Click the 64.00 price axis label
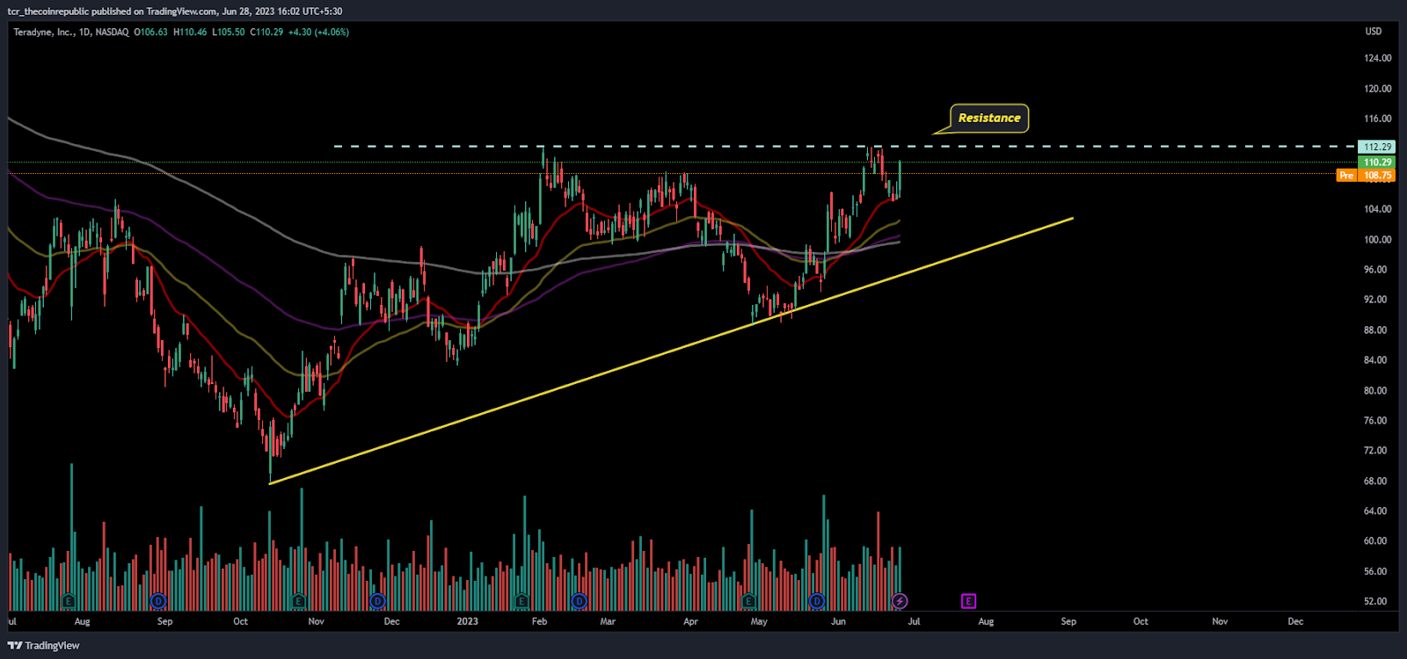The height and width of the screenshot is (659, 1407). (x=1377, y=511)
